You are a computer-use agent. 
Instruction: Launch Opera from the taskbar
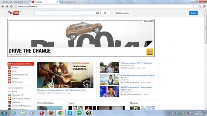coord(42,113)
